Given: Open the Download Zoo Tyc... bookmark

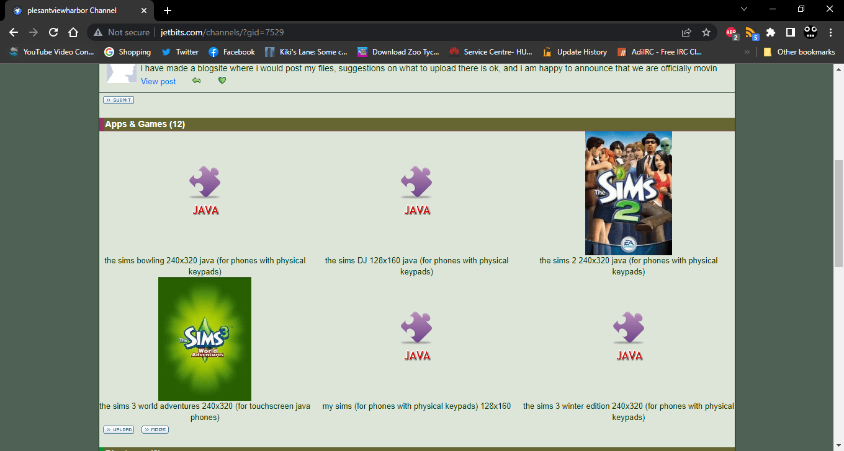Looking at the screenshot, I should pos(398,52).
